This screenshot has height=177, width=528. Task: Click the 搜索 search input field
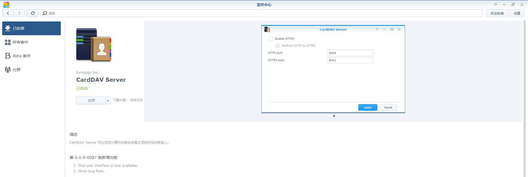pos(262,13)
